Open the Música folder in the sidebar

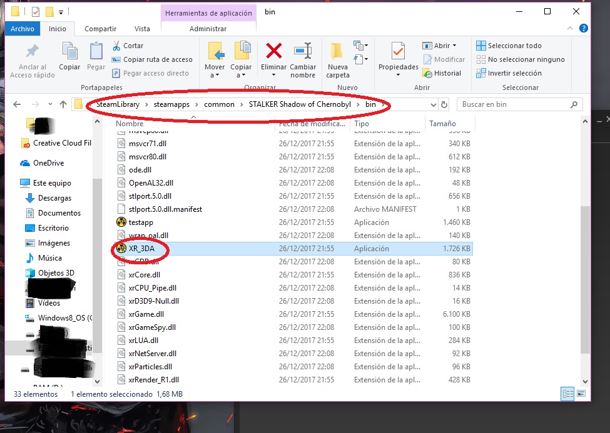pos(44,257)
